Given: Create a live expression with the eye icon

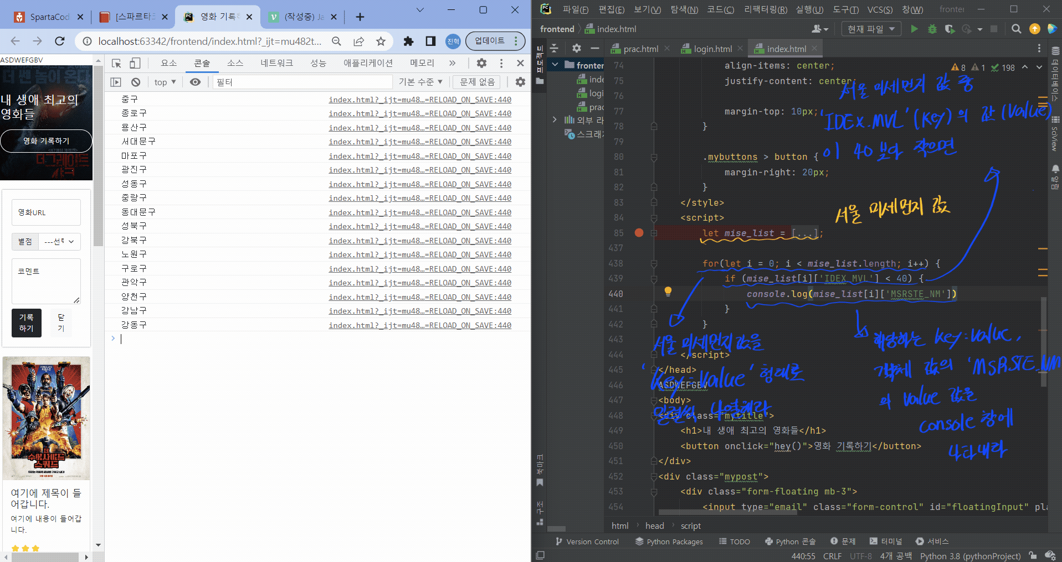Looking at the screenshot, I should tap(195, 82).
